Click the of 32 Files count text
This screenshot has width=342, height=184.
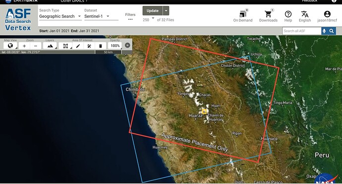(x=166, y=20)
